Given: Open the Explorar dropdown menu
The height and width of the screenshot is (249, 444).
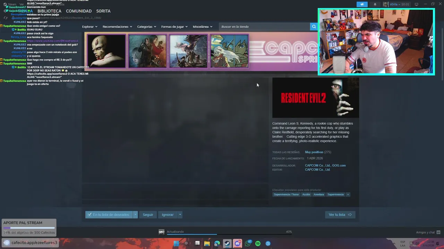Looking at the screenshot, I should click(x=89, y=27).
